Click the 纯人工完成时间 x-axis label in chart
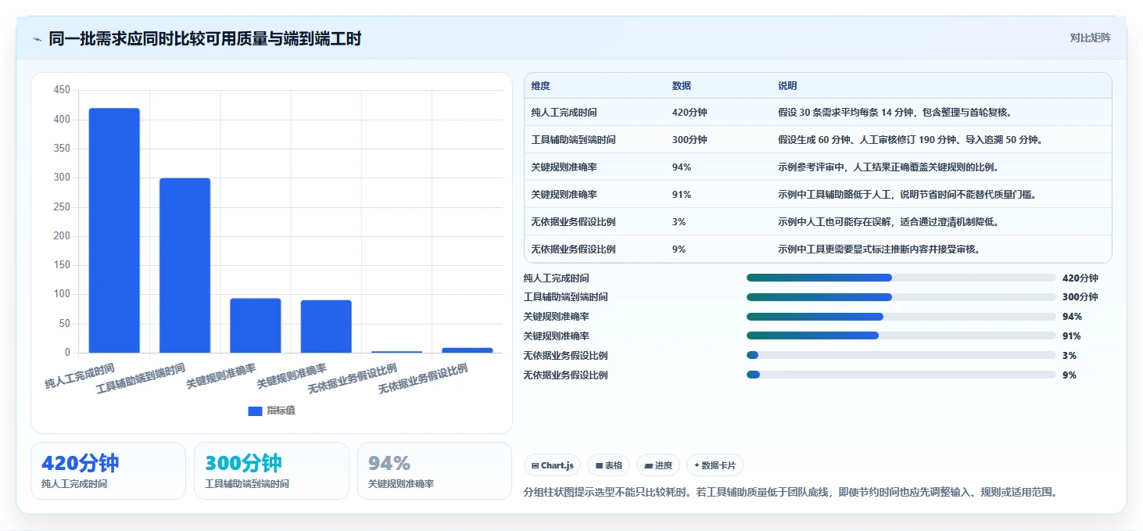 pos(80,375)
